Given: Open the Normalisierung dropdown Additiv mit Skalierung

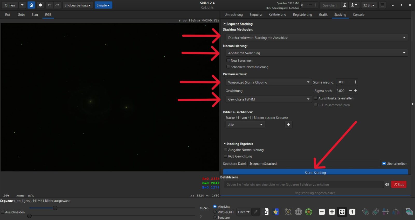Looking at the screenshot, I should (x=316, y=53).
